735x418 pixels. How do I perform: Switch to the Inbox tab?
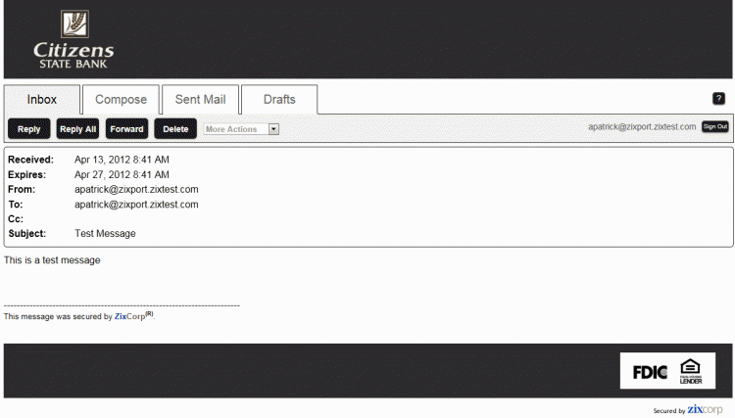(x=42, y=100)
